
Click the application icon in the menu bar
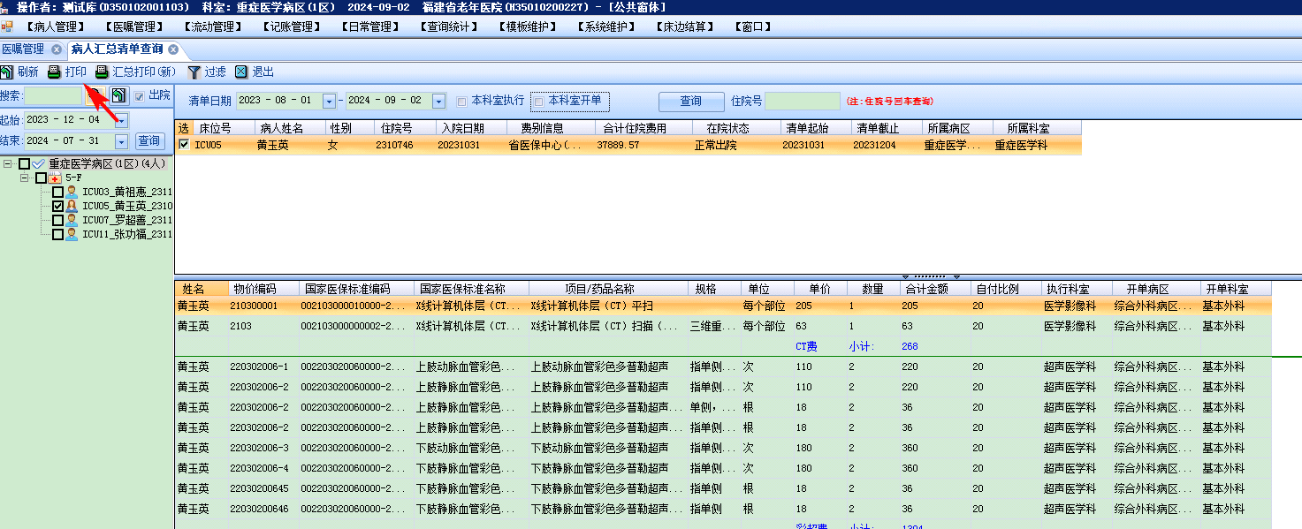coord(6,26)
